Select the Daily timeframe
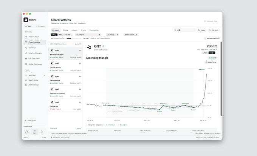 54,35
